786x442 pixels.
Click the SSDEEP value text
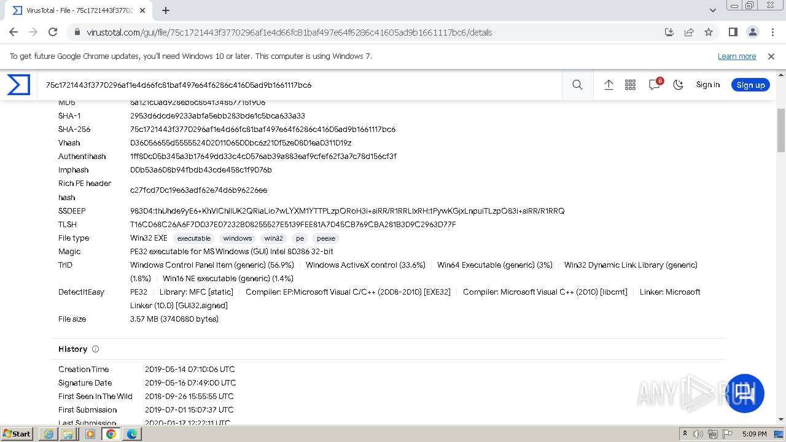tap(347, 211)
